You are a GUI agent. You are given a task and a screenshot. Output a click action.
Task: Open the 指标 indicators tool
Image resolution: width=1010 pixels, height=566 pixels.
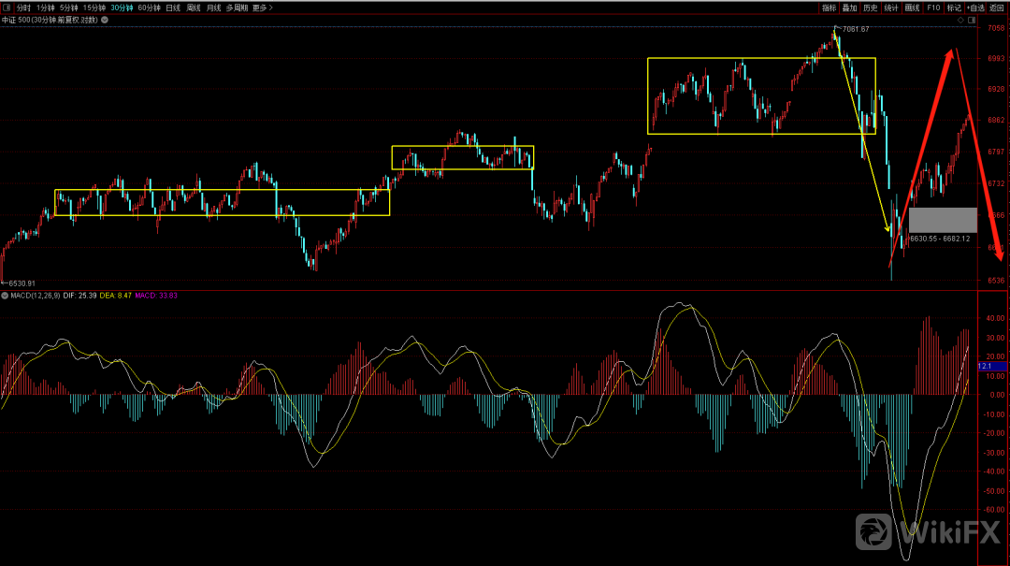(x=829, y=7)
